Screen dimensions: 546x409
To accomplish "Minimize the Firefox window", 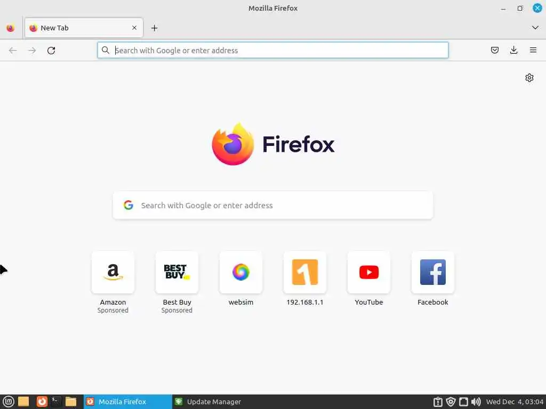I will click(x=503, y=9).
